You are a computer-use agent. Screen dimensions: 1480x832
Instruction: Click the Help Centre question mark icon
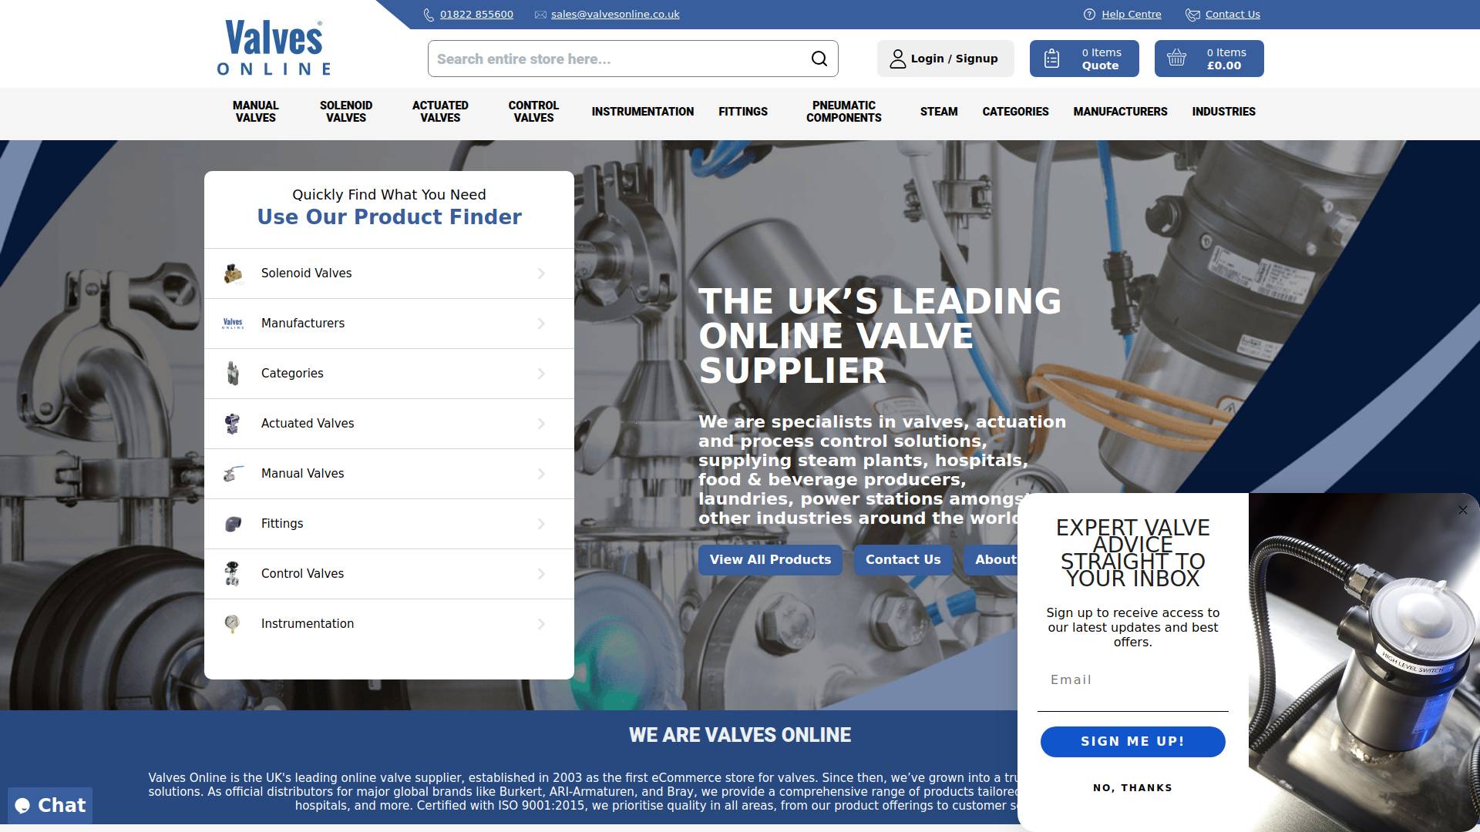[x=1089, y=15]
